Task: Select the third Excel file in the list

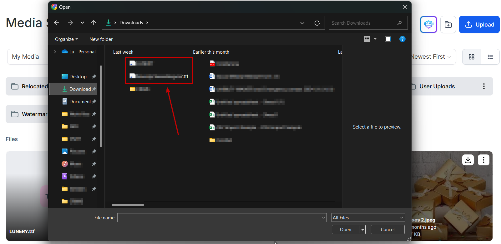Action: tap(256, 127)
